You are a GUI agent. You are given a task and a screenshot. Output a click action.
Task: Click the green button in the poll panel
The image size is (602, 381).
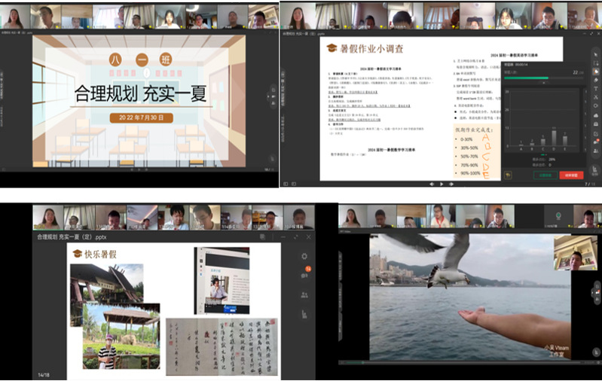(x=544, y=175)
